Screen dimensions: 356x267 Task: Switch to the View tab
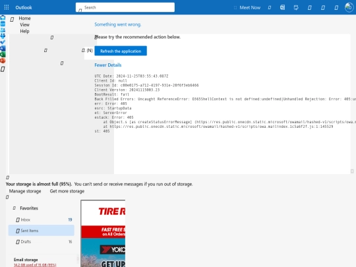point(24,24)
